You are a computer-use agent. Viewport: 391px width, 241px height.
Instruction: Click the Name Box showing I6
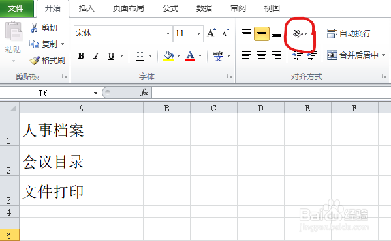[x=44, y=93]
